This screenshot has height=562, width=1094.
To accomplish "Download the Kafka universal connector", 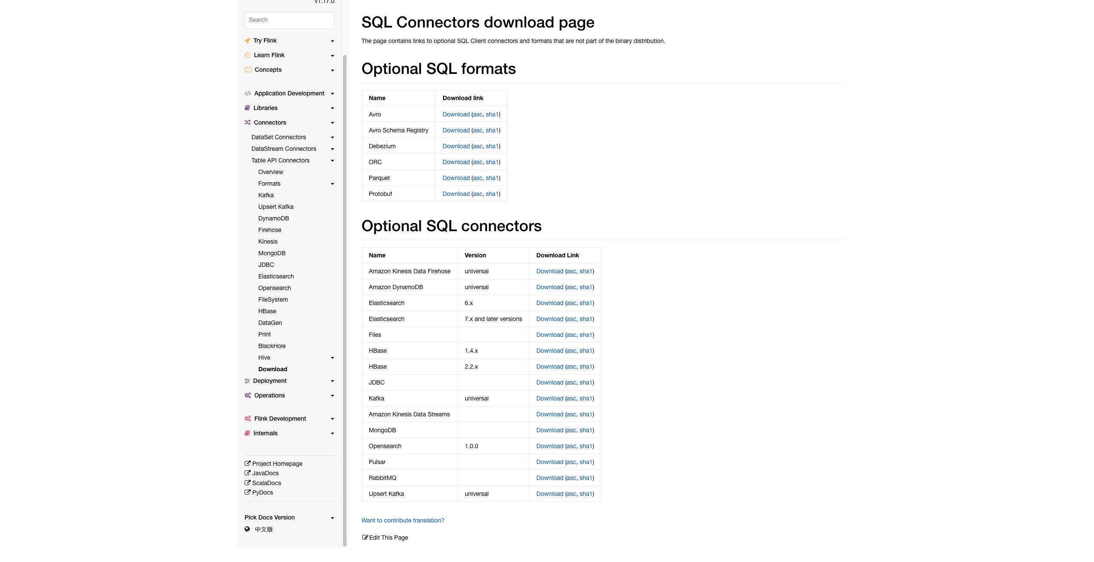I will tap(550, 398).
